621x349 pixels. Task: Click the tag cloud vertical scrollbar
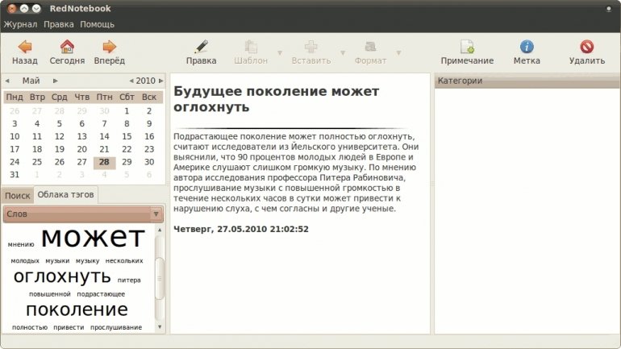159,278
